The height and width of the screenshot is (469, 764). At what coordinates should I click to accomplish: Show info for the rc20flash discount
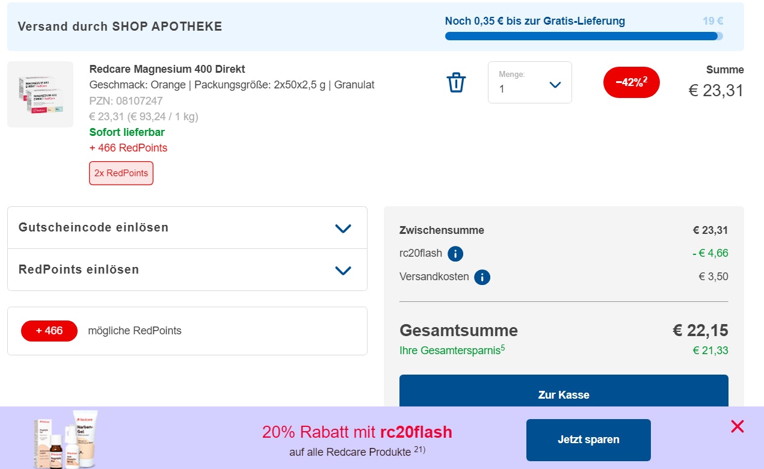coord(455,254)
